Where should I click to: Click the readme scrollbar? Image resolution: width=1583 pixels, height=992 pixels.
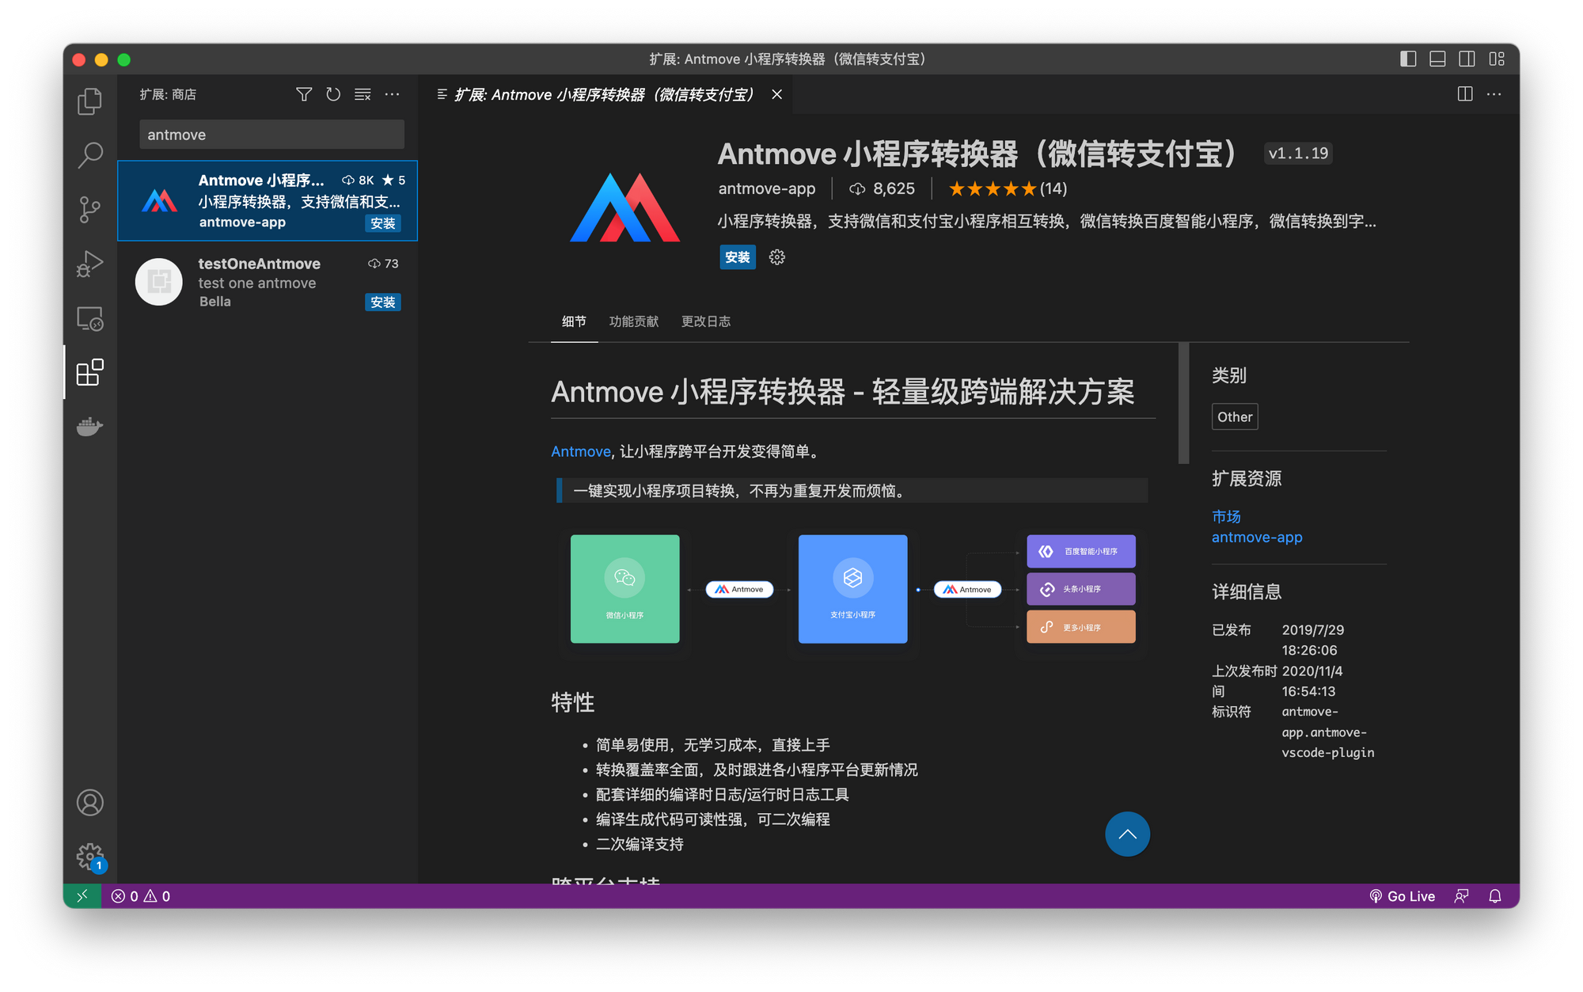click(x=1183, y=403)
